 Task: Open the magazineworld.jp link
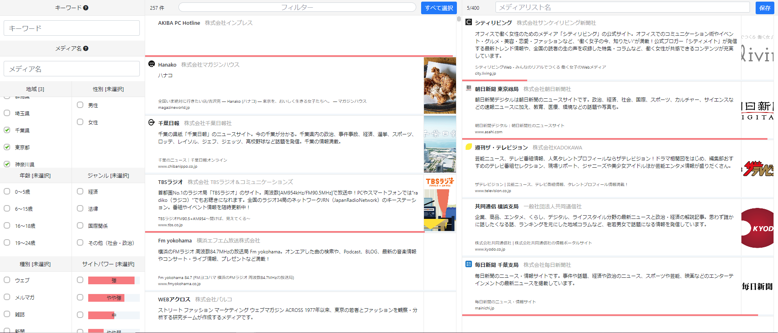tap(174, 108)
